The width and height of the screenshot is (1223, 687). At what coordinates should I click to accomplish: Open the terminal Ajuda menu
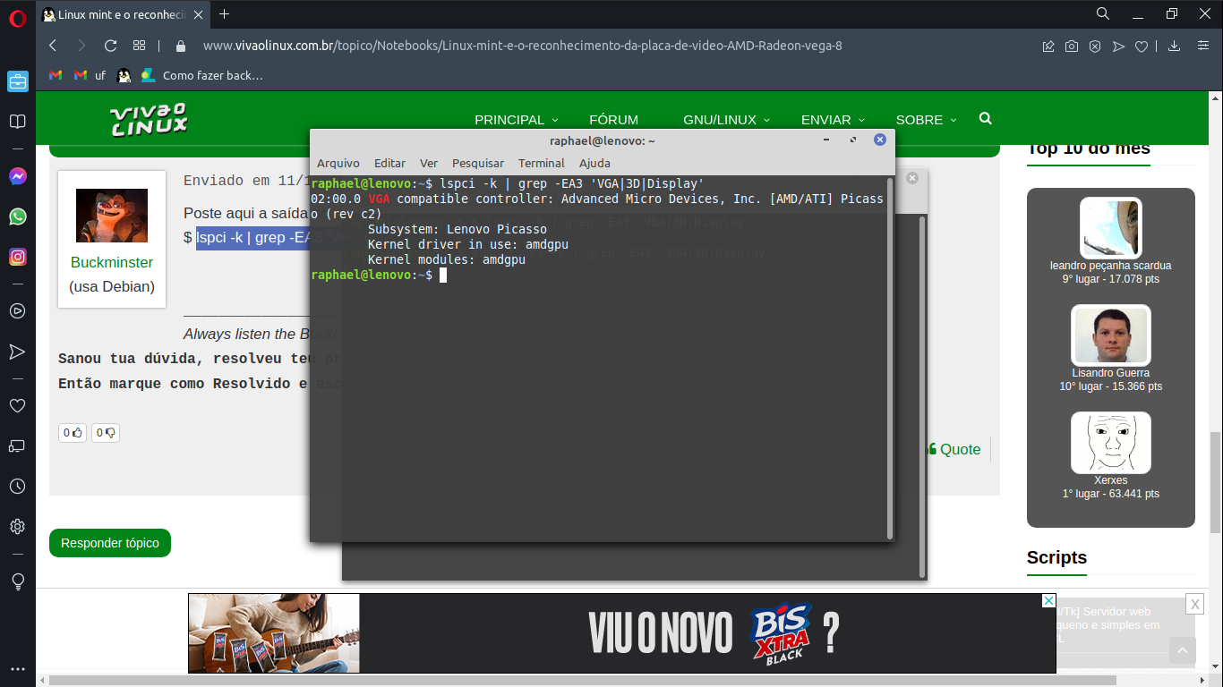(x=594, y=163)
